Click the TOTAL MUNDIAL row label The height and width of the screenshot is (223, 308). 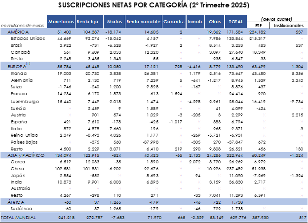[x=19, y=217]
